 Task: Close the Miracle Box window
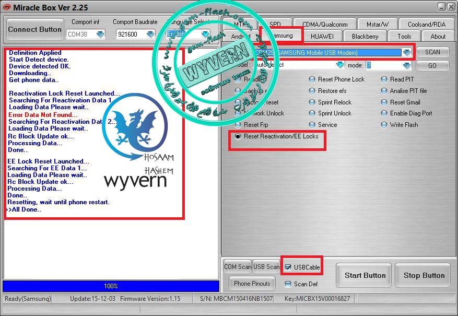[451, 7]
